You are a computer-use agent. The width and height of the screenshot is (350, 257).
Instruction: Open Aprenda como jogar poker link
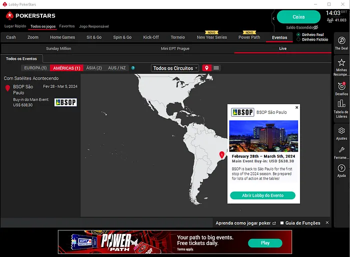click(245, 223)
